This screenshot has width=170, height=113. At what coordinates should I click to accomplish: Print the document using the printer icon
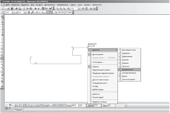[x=16, y=8]
